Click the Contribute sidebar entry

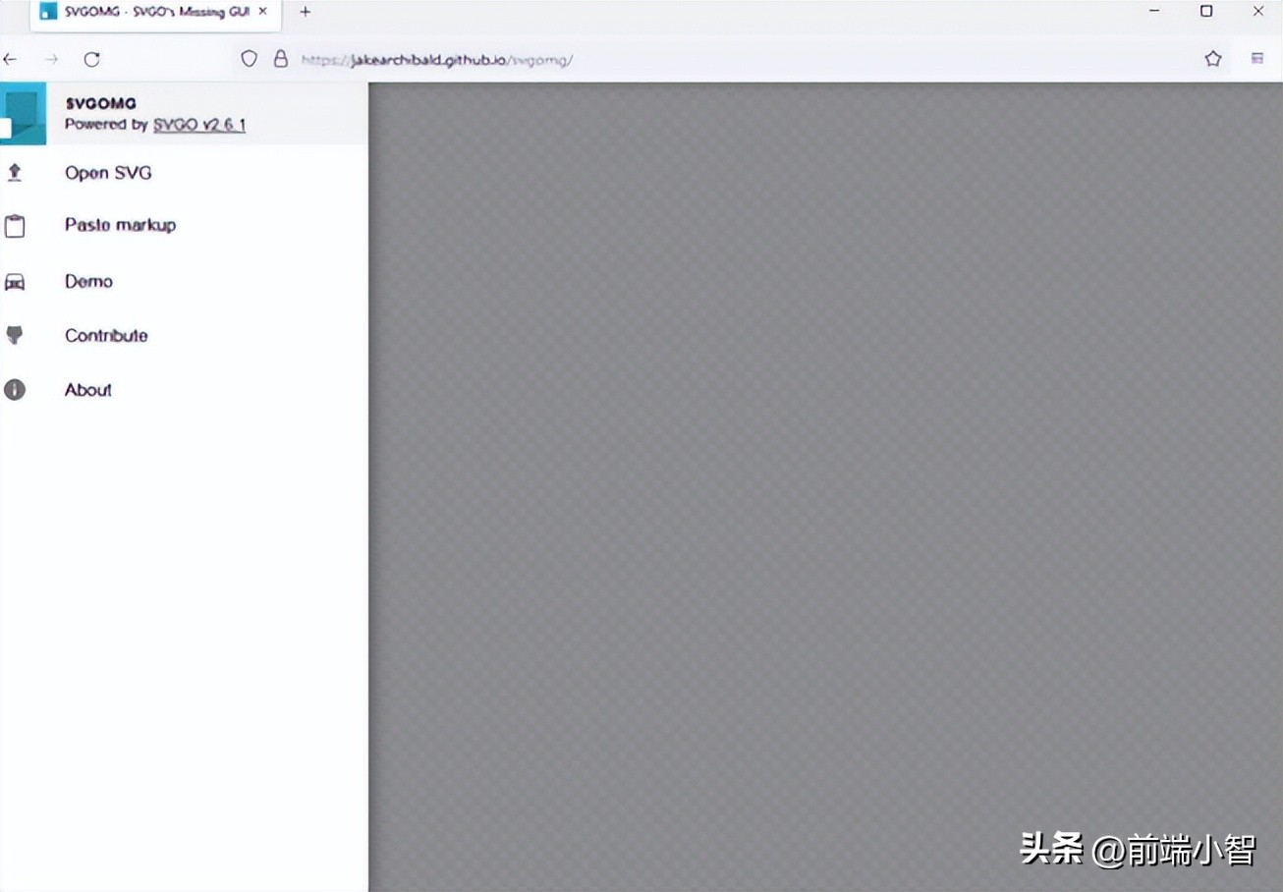point(106,335)
